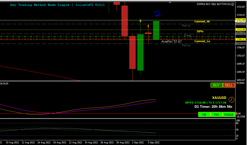Image resolution: width=247 pixels, height=145 pixels.
Task: Click the red SELL button
Action: [x=229, y=85]
